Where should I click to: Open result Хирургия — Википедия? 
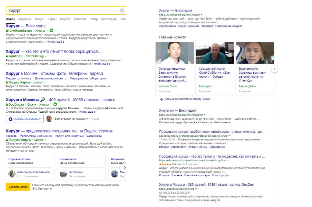pyautogui.click(x=177, y=111)
